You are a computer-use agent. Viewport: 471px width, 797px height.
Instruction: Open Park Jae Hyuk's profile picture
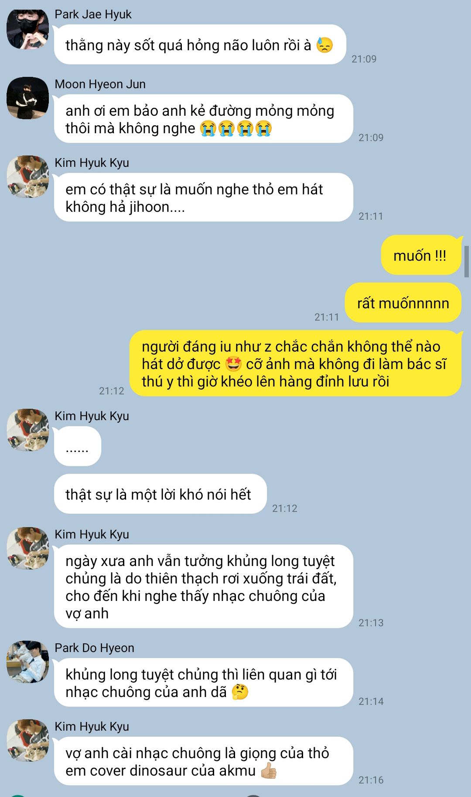click(x=27, y=29)
